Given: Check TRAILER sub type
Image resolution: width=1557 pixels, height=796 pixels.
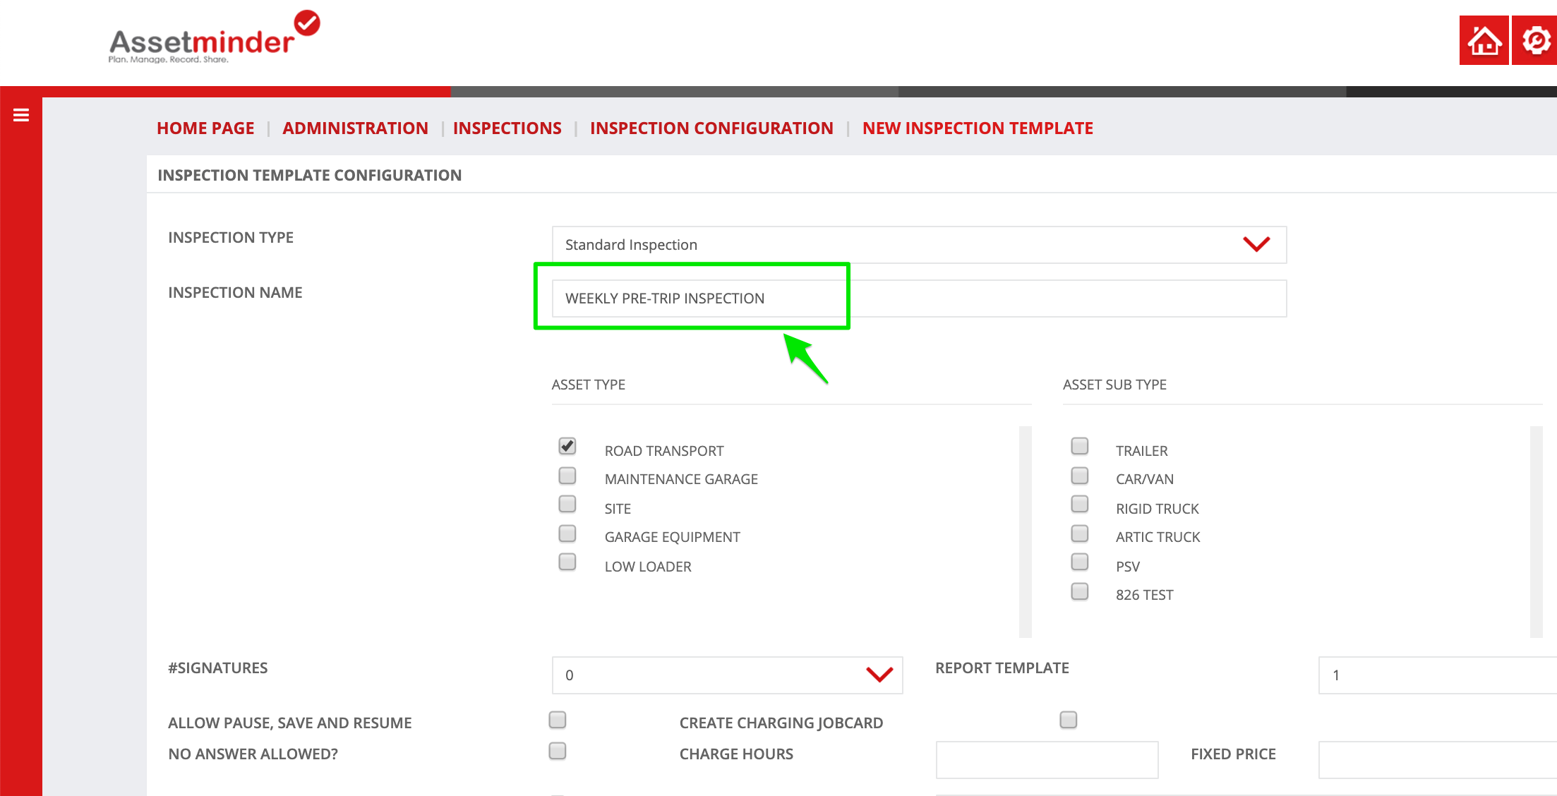Looking at the screenshot, I should (x=1080, y=446).
